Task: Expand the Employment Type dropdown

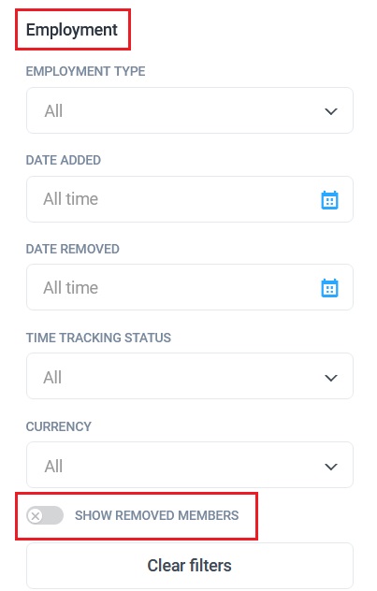Action: [x=190, y=110]
